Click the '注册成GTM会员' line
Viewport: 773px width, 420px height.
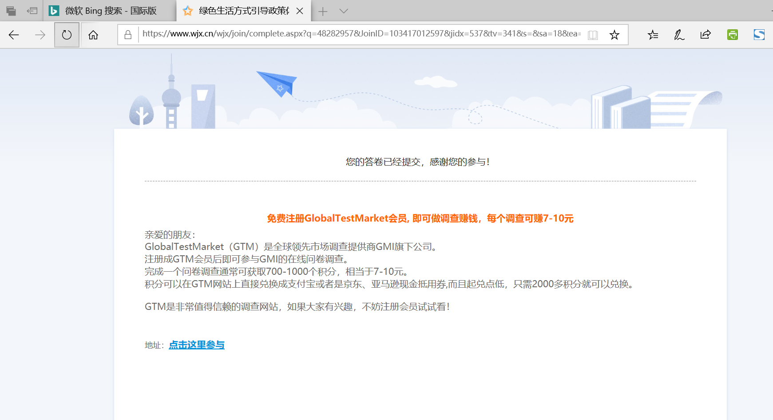coord(247,259)
